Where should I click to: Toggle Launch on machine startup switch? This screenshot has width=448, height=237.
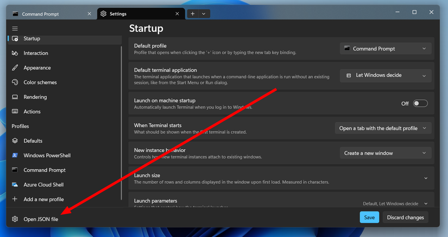(x=420, y=104)
